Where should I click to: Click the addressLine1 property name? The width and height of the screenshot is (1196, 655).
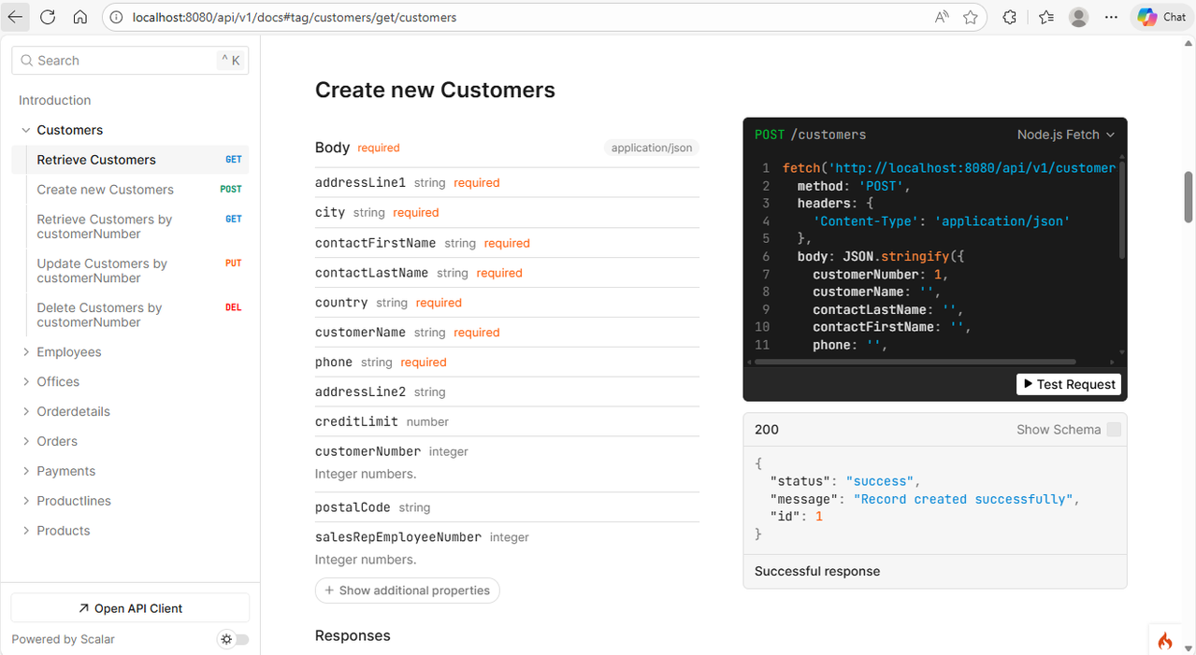point(360,183)
